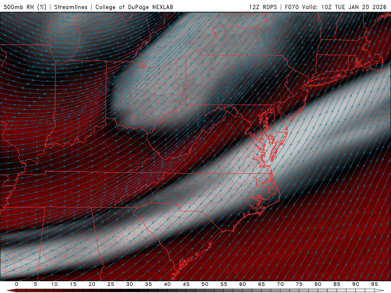Click the "30" colorbar label

pos(130,284)
